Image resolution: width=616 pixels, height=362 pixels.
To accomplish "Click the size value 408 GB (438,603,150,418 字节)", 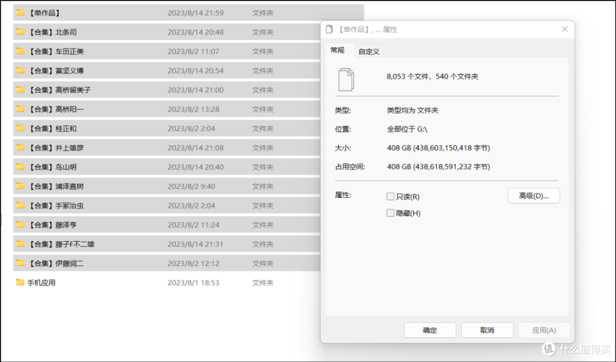I will point(439,148).
